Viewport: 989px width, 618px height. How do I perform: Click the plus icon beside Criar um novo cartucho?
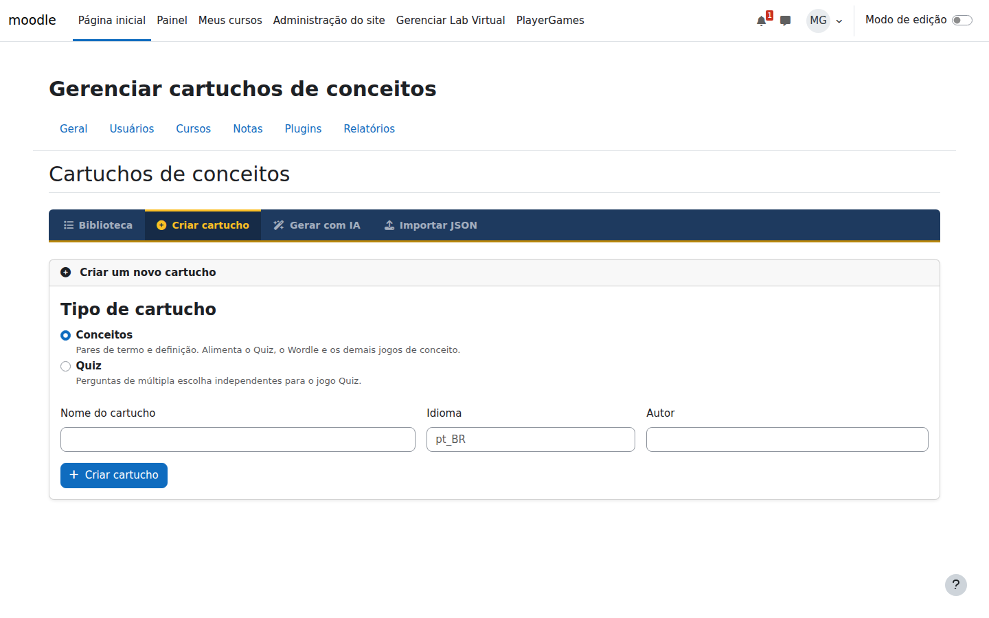point(66,273)
